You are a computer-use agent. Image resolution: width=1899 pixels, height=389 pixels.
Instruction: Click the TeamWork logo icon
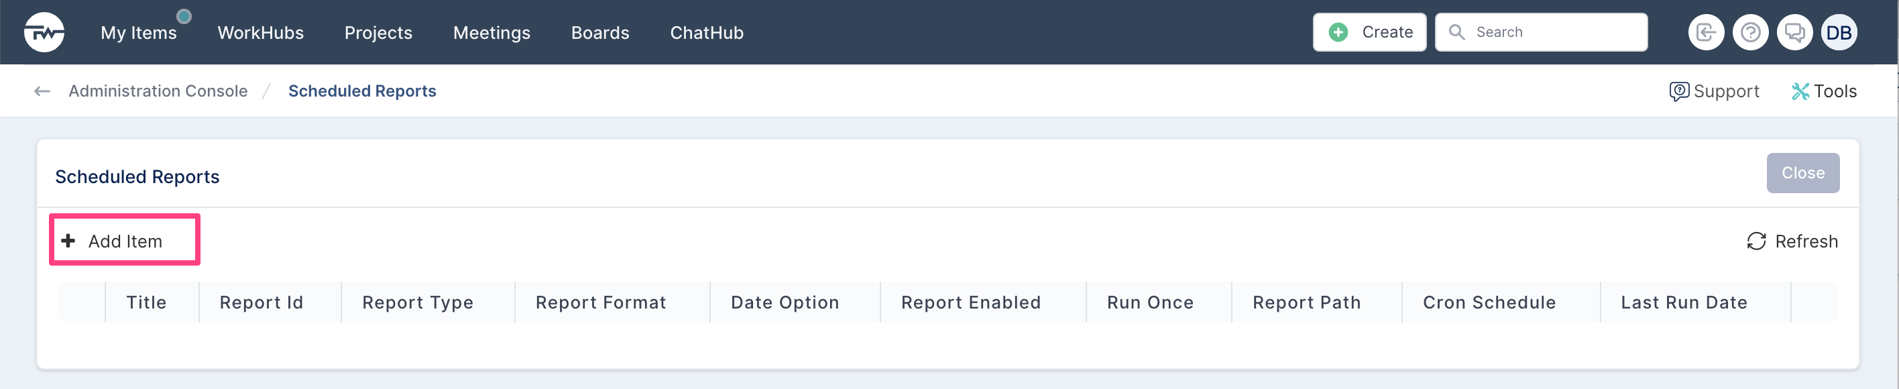[44, 32]
